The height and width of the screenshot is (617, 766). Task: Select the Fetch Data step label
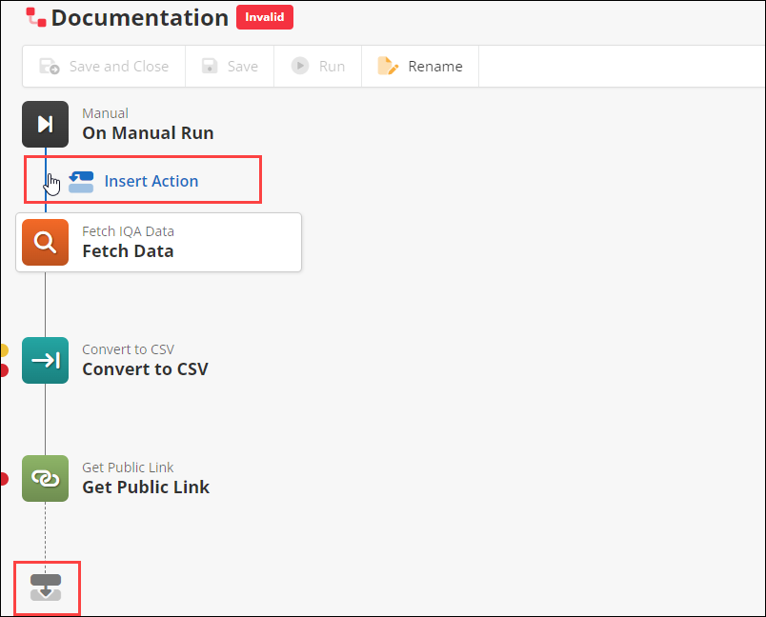128,251
